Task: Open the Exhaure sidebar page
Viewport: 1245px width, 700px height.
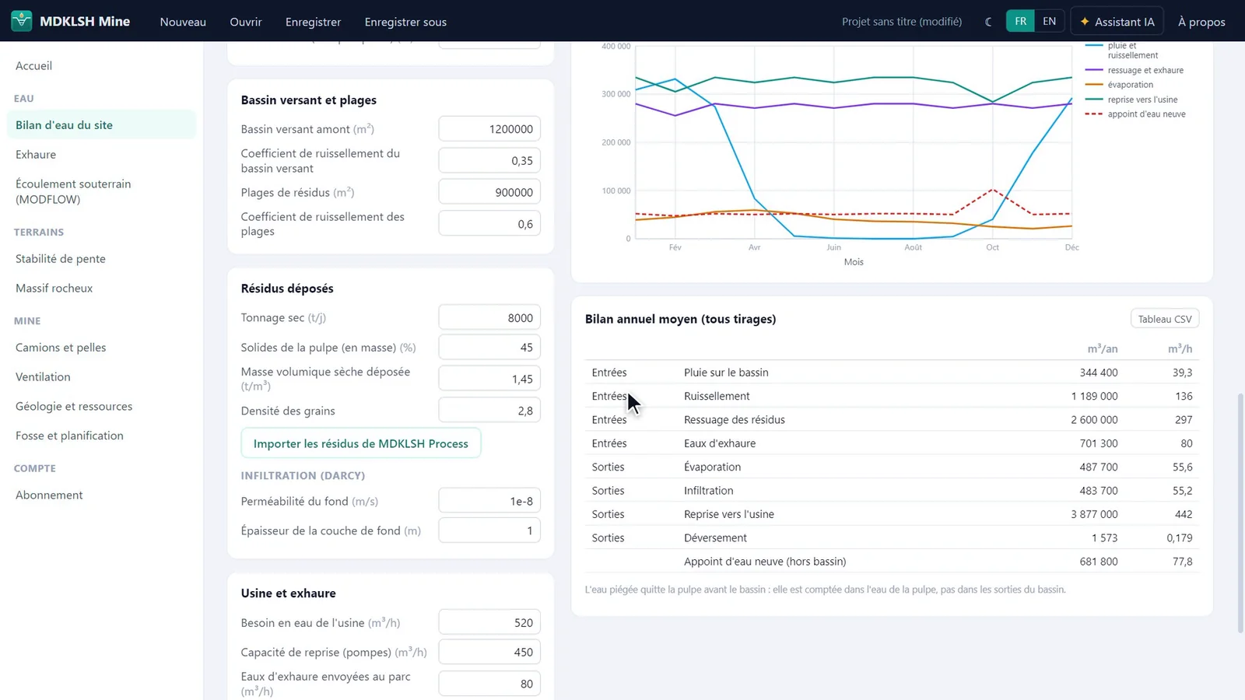Action: 101,154
